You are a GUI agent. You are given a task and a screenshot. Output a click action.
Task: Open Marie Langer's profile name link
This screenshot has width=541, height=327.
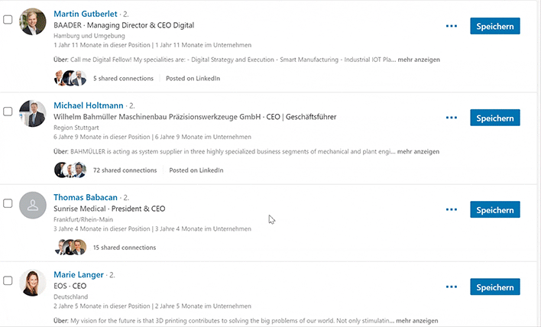(x=78, y=274)
